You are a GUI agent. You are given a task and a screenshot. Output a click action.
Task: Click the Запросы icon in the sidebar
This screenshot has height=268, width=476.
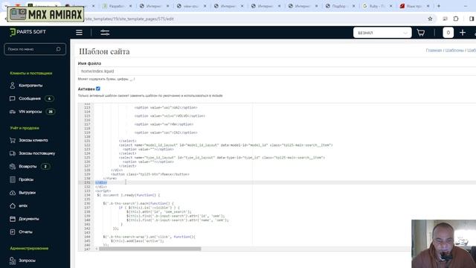(13, 261)
